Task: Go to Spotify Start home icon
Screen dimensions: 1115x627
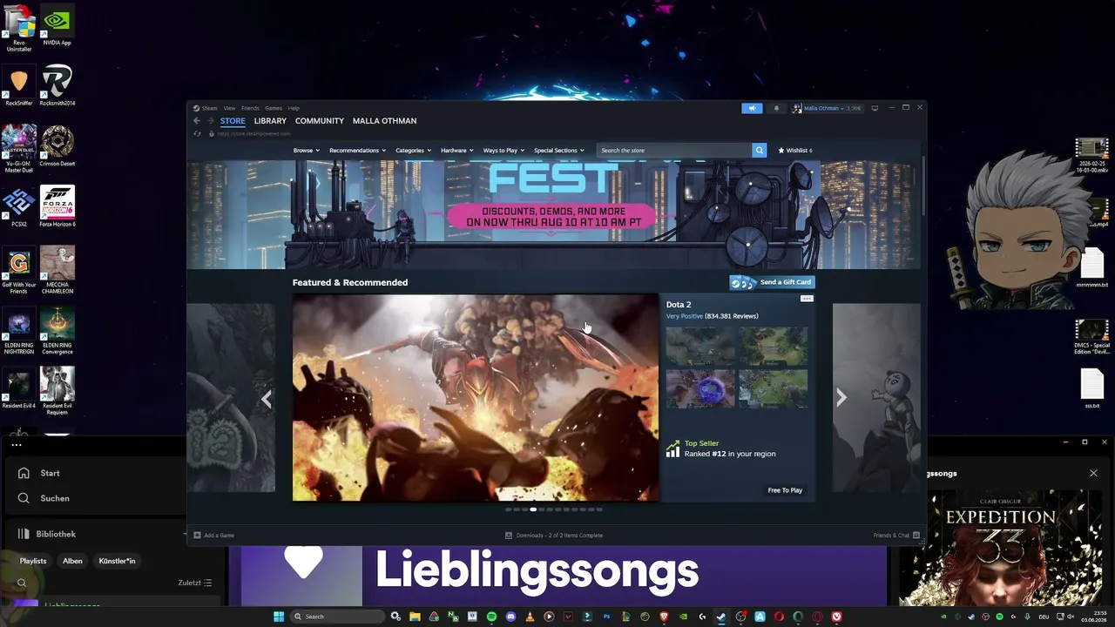Action: coord(24,473)
